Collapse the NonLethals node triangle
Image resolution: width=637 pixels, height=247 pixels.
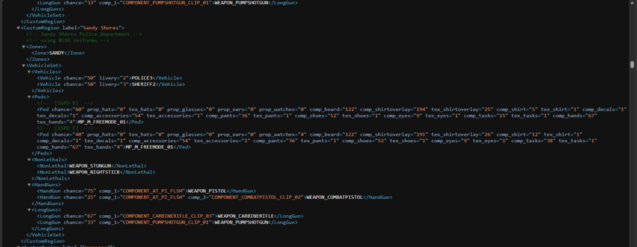(x=29, y=160)
